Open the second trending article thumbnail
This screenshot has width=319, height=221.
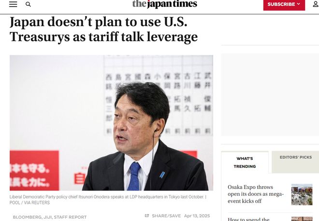point(302,219)
